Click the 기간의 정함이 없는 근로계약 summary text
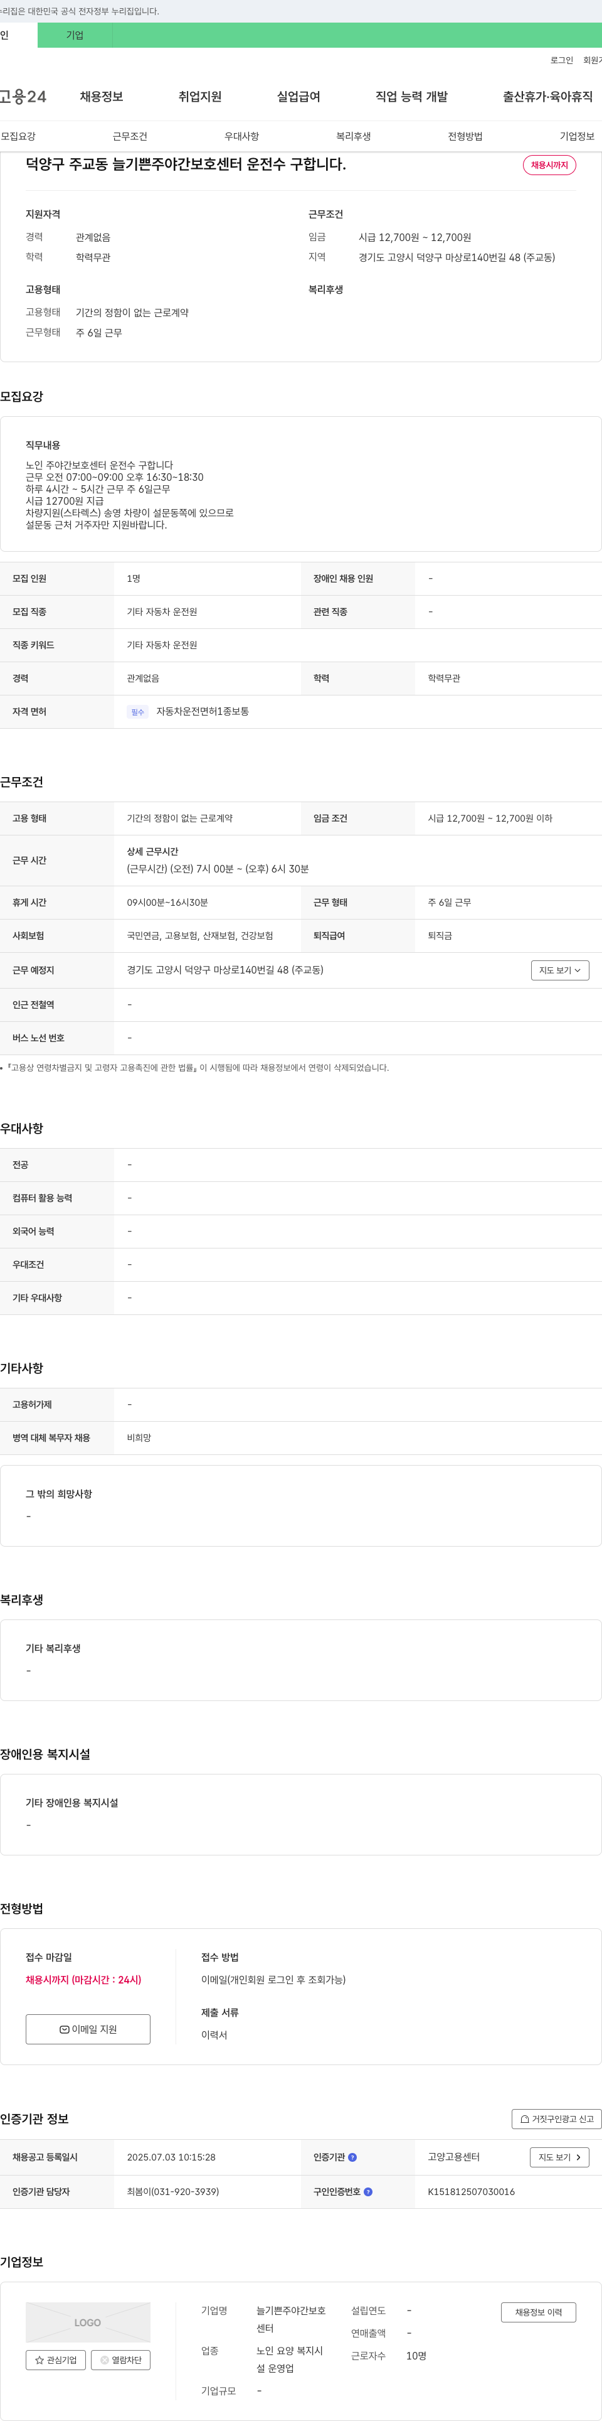The width and height of the screenshot is (602, 2421). point(132,313)
